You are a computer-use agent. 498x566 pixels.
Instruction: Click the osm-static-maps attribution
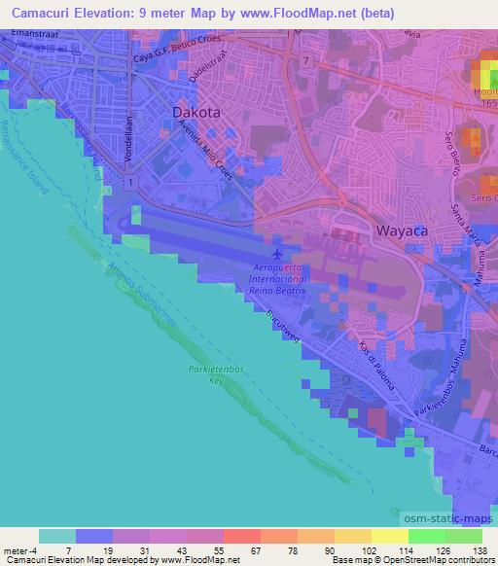(448, 518)
